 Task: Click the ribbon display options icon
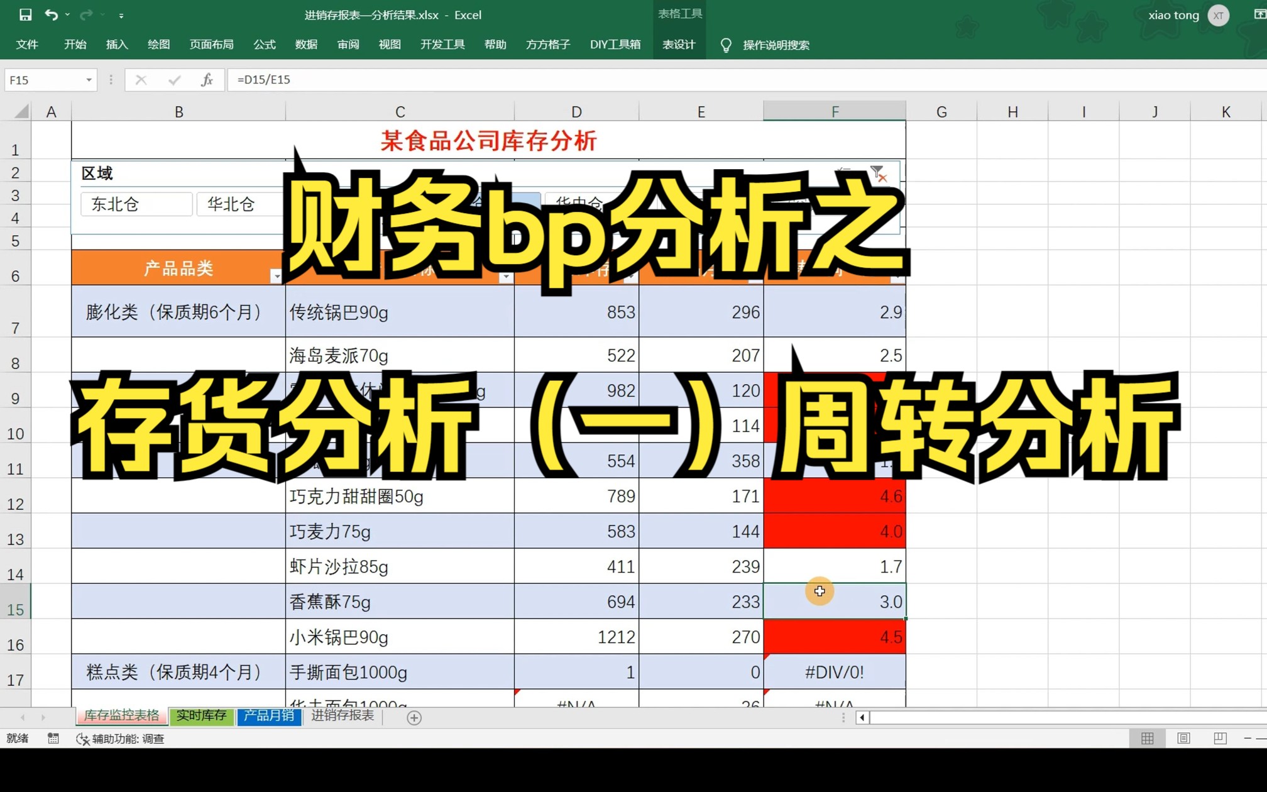pos(1259,14)
